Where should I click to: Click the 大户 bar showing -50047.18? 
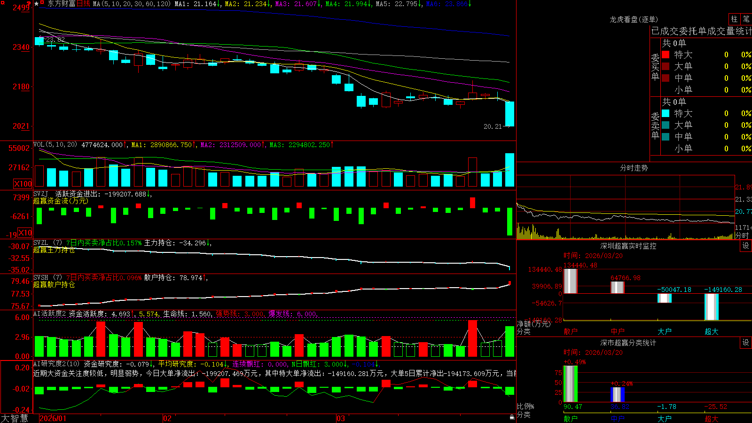coord(664,298)
